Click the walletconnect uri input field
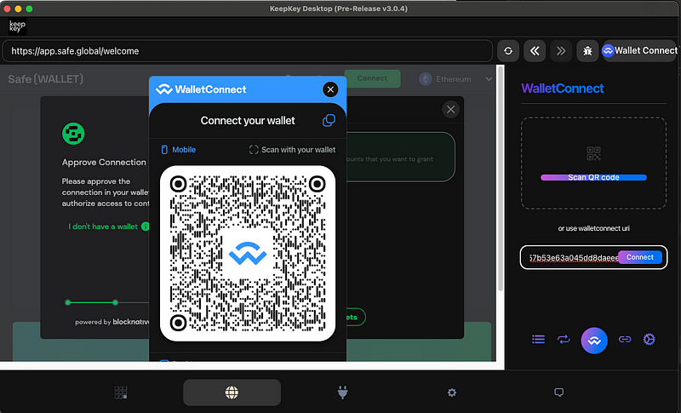 (573, 257)
